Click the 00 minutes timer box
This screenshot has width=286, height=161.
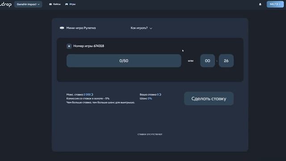coord(207,61)
